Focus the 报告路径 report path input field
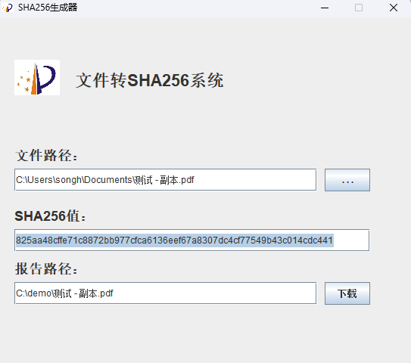This screenshot has height=363, width=411. pos(166,293)
